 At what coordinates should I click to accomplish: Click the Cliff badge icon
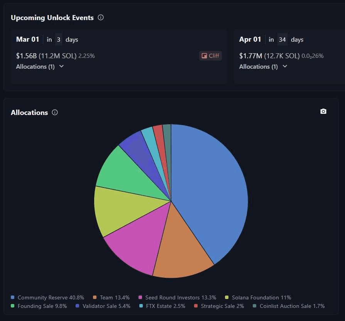coord(205,56)
